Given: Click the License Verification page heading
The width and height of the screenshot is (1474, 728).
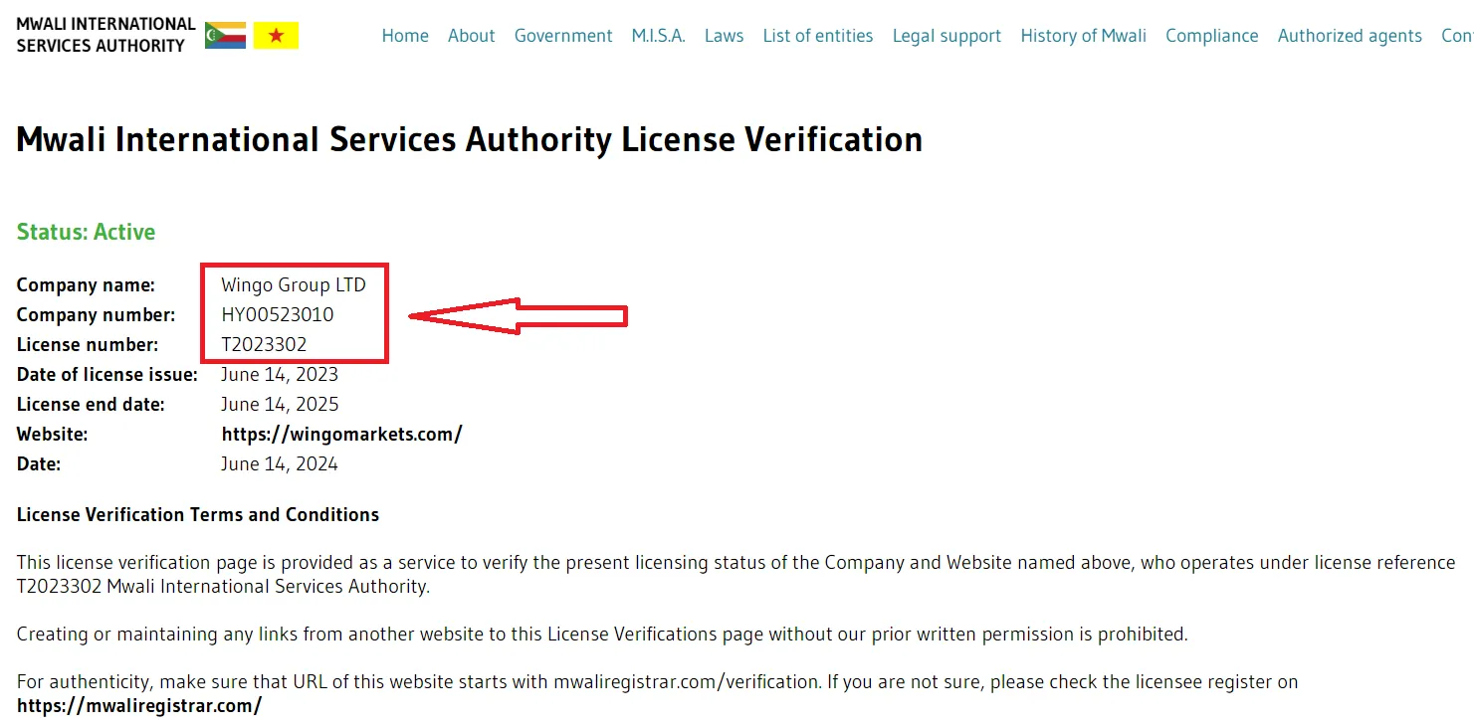Looking at the screenshot, I should [469, 140].
